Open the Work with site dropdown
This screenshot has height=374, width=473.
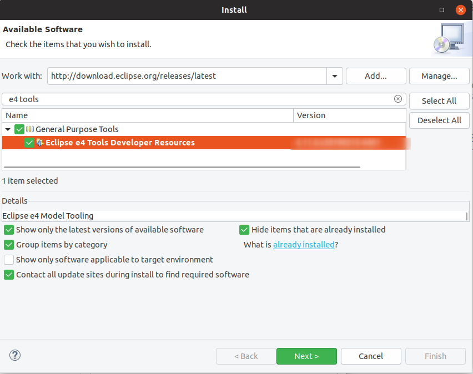335,76
